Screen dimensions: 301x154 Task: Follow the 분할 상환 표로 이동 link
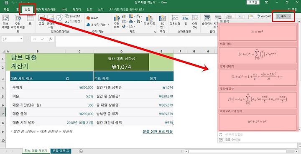(158, 132)
